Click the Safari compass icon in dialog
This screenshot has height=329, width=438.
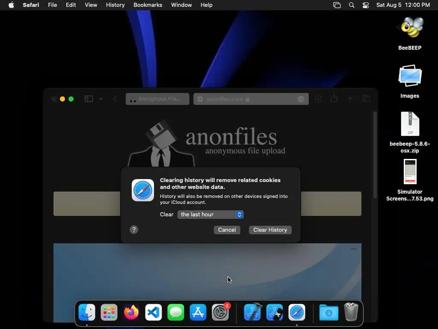pos(143,190)
